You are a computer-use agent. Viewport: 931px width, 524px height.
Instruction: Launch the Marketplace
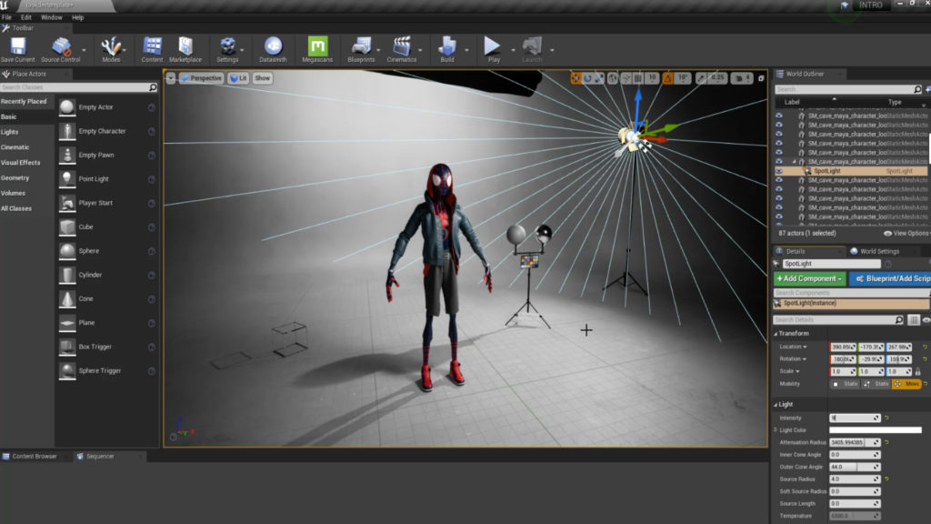click(x=185, y=45)
